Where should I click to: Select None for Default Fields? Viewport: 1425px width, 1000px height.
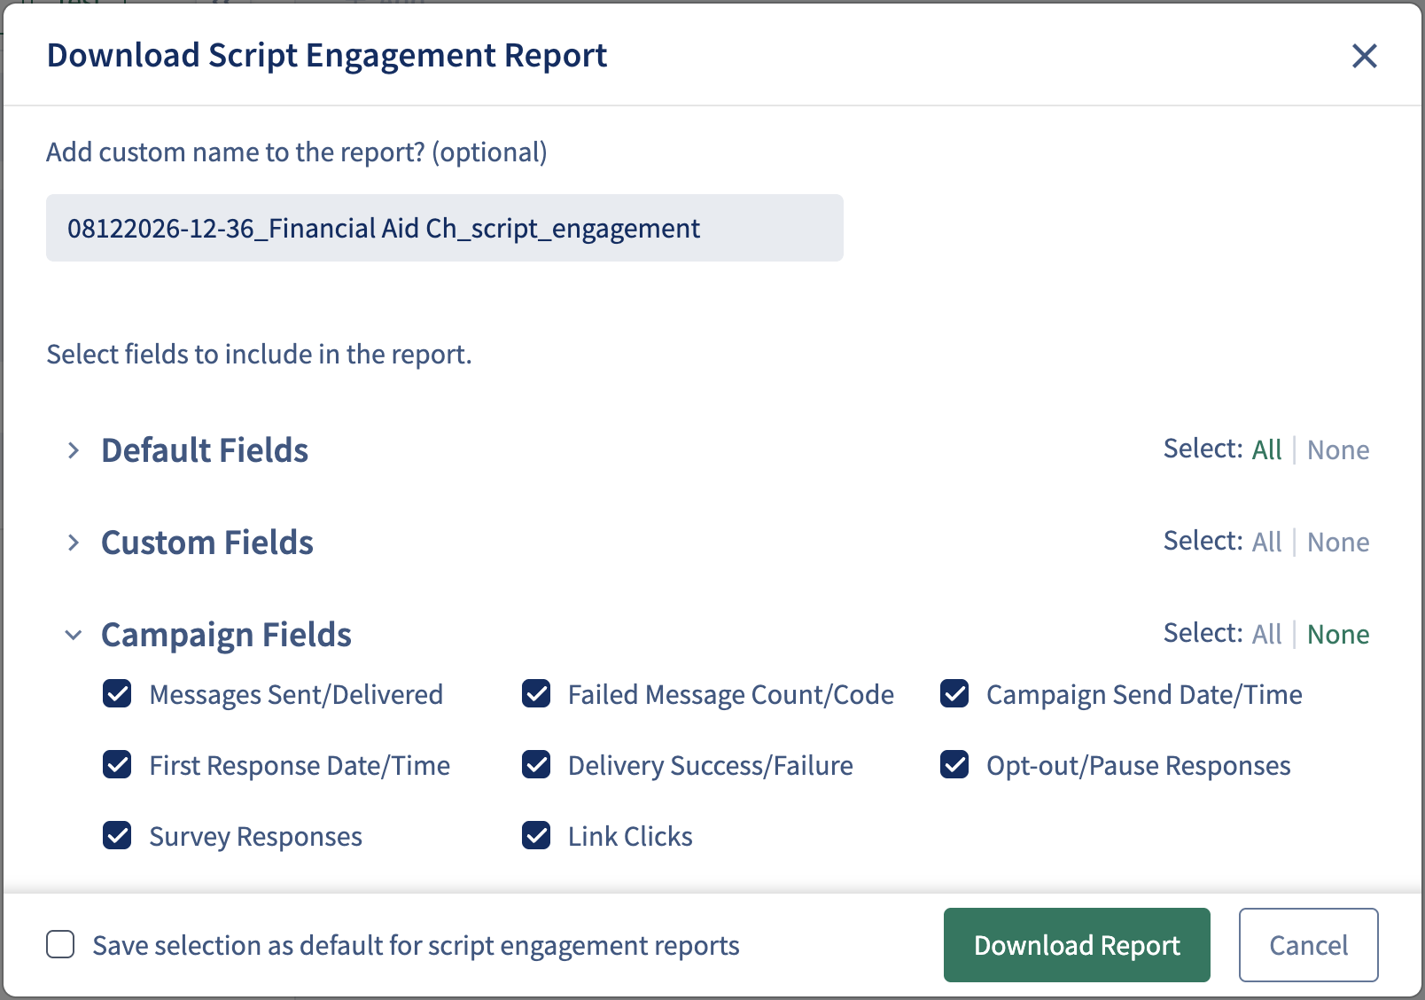[1338, 449]
